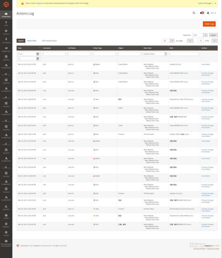Viewport: 222px width, 258px height.
Task: Open the All Store Views filter dropdown
Action: (x=165, y=54)
